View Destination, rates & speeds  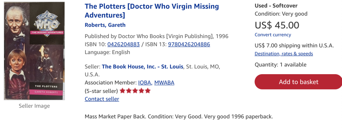tap(284, 54)
